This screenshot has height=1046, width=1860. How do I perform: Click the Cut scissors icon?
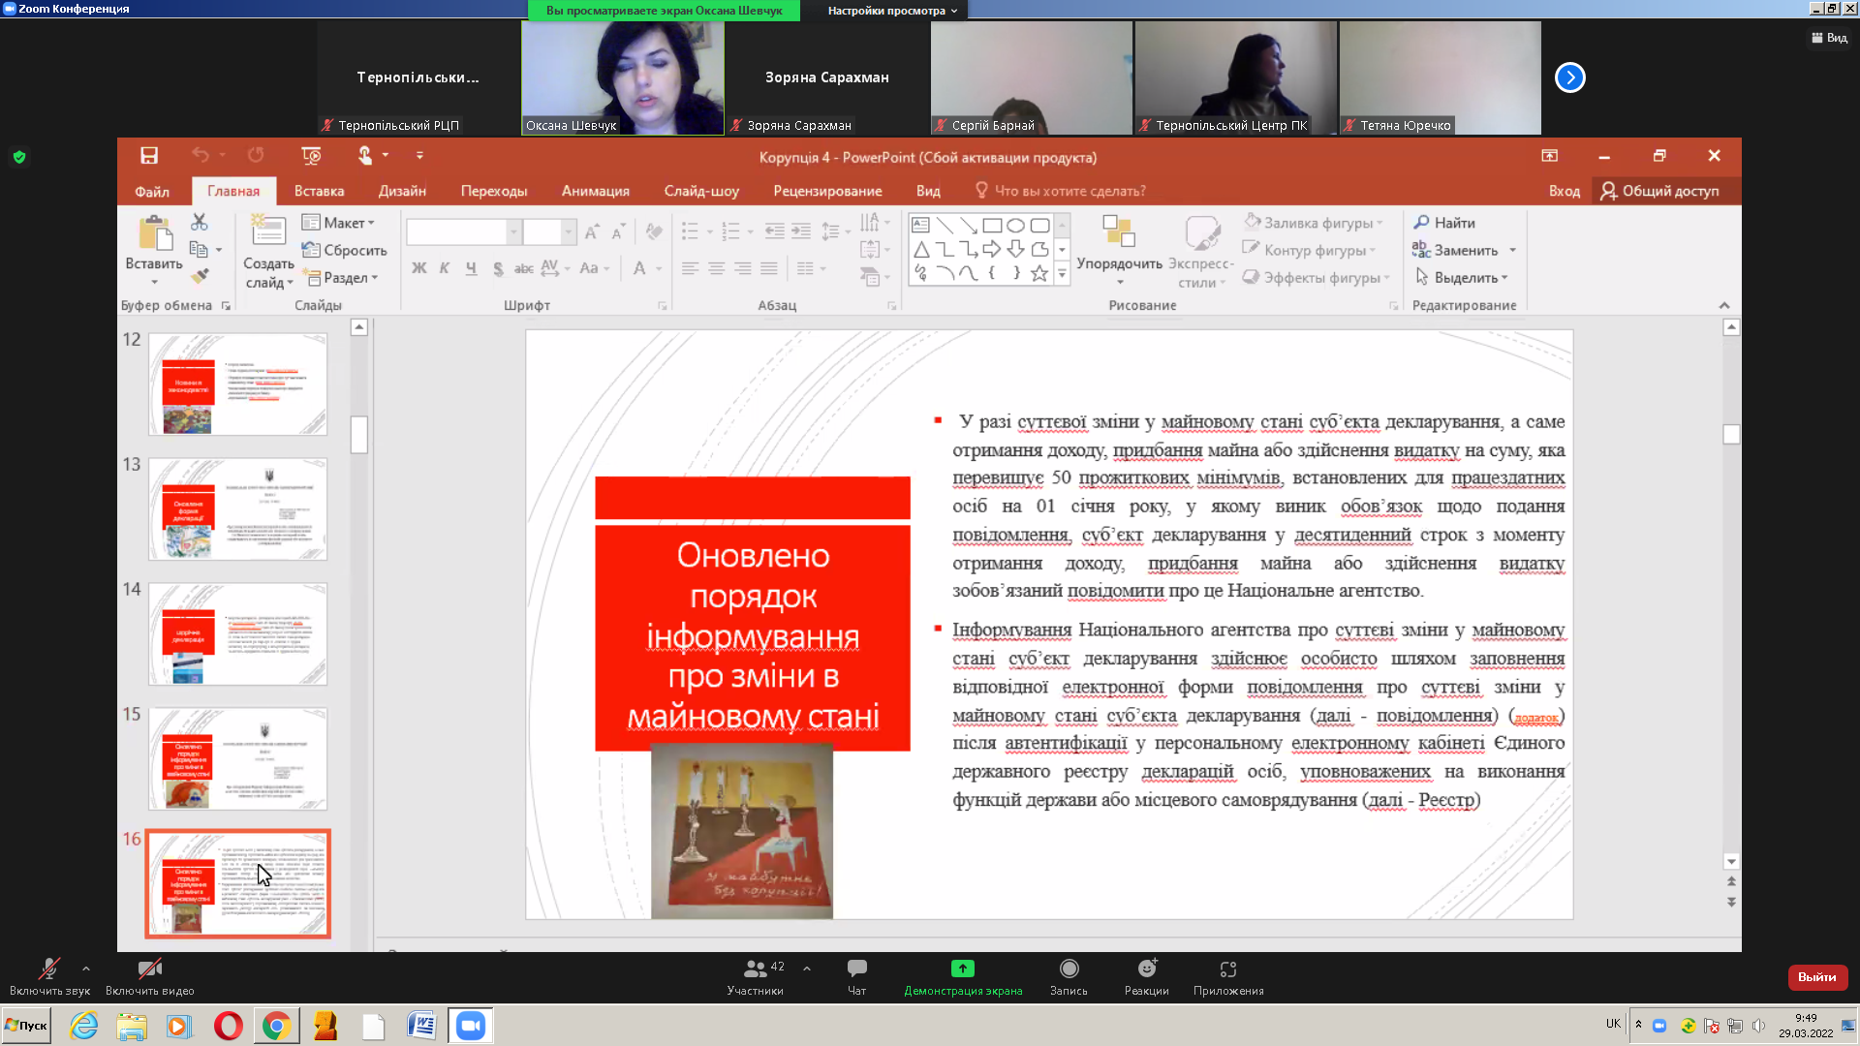pos(200,222)
